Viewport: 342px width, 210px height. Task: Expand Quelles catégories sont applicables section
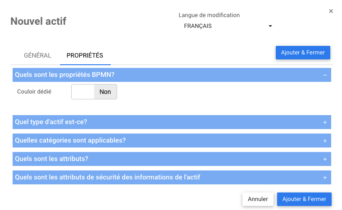click(x=70, y=140)
